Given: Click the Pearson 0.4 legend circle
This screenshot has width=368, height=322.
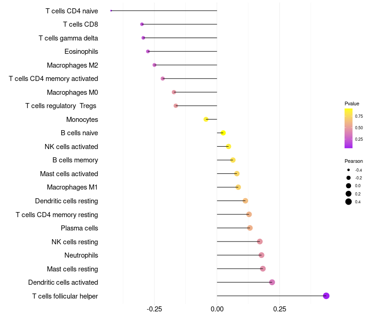Looking at the screenshot, I should tap(348, 201).
